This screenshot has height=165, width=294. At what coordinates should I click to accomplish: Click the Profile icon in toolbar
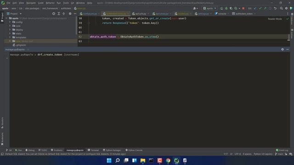236,8
